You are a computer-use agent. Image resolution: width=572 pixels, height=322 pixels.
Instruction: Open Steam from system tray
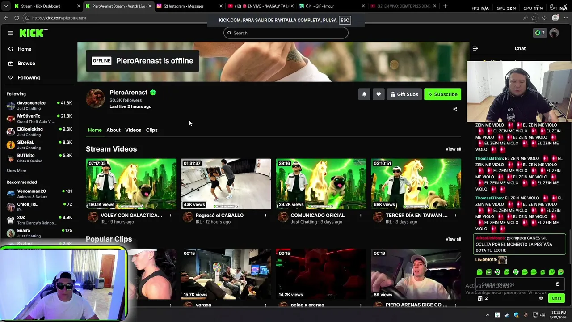pos(507,315)
